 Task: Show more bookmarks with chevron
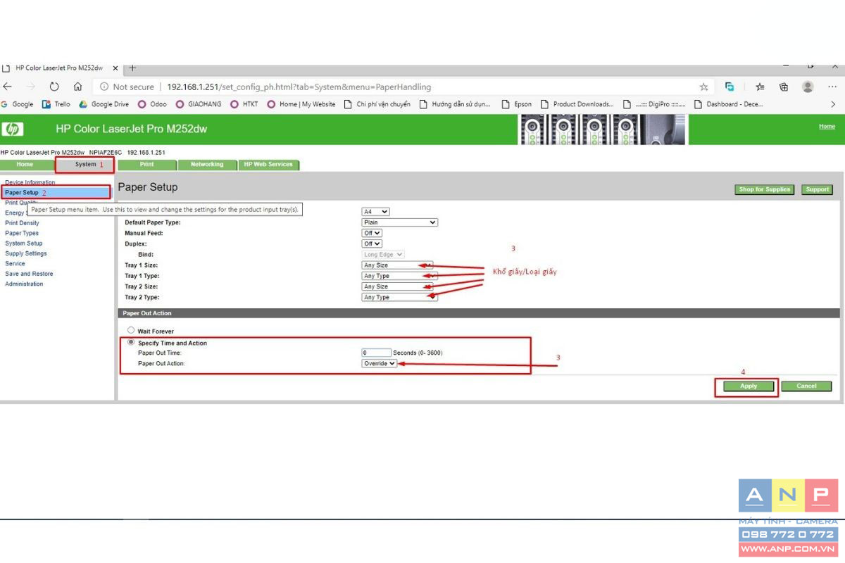coord(833,104)
